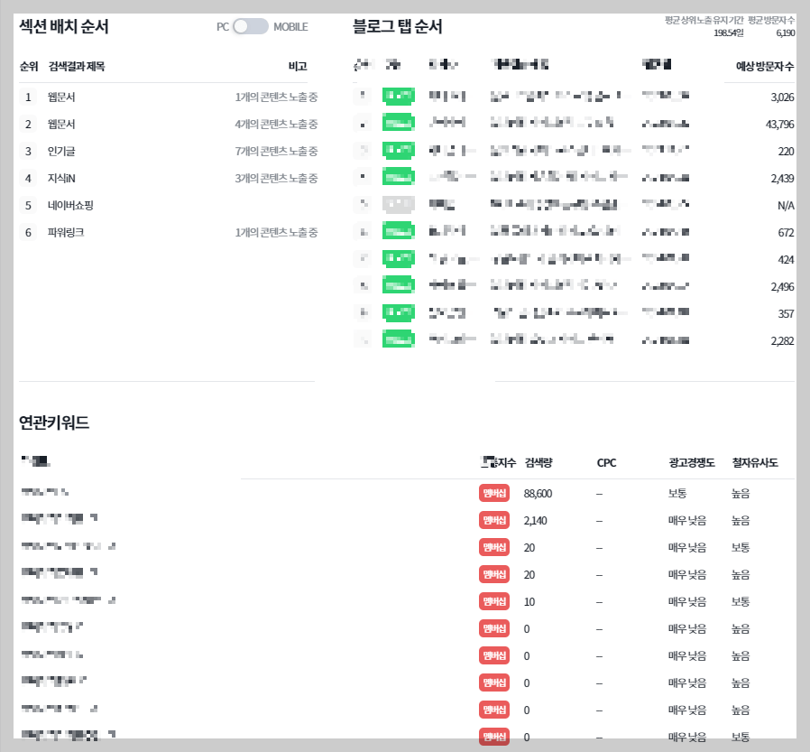
Task: Click the CPC column header in 연관키워드
Action: point(606,463)
